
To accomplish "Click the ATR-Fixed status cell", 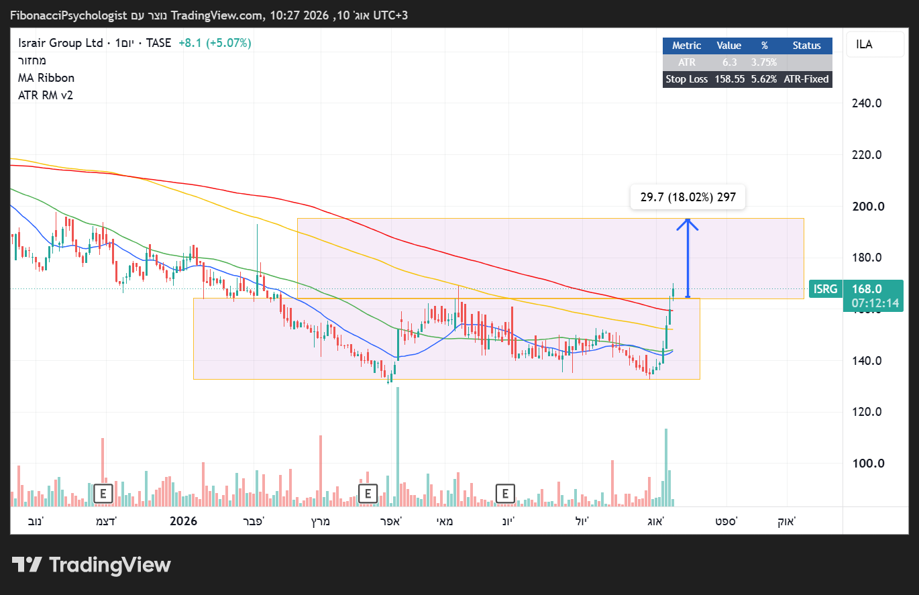I will coord(806,79).
